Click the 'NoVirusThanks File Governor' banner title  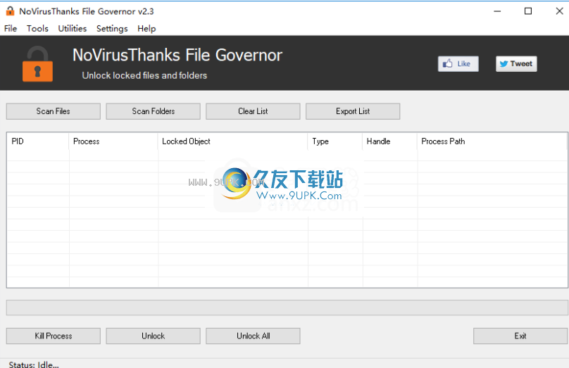point(177,55)
